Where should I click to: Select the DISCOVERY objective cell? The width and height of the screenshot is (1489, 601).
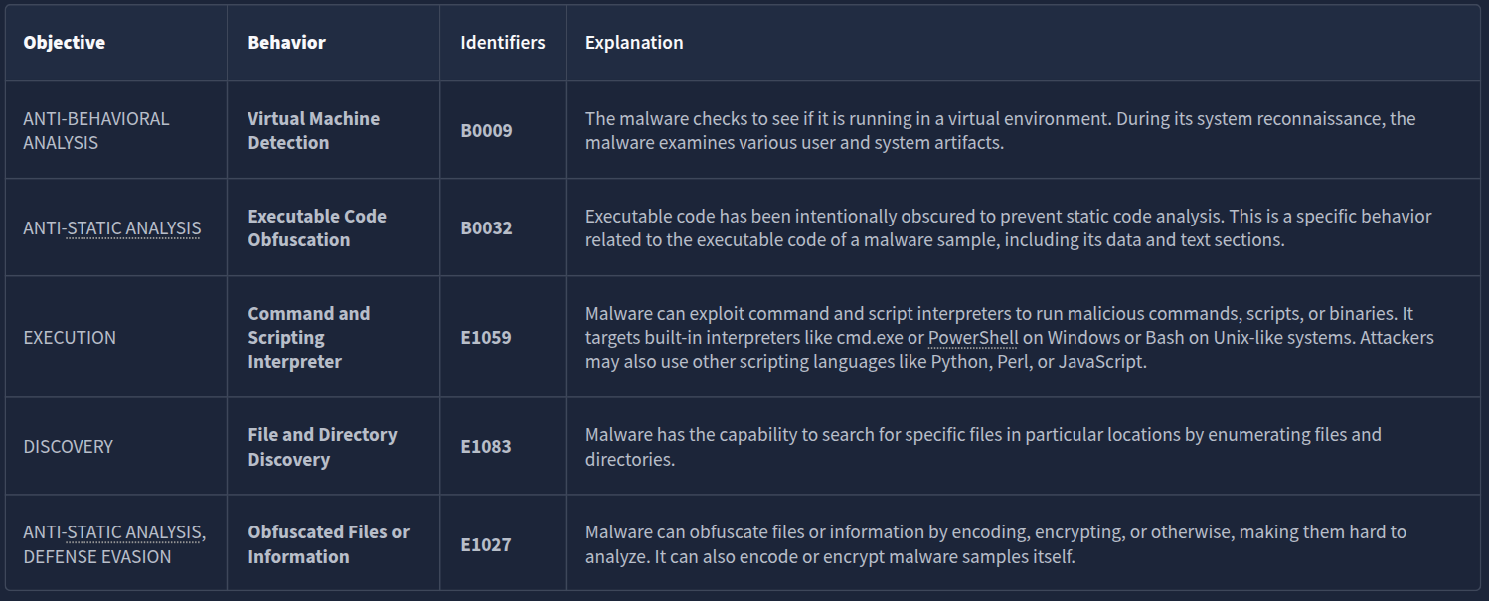tap(68, 447)
